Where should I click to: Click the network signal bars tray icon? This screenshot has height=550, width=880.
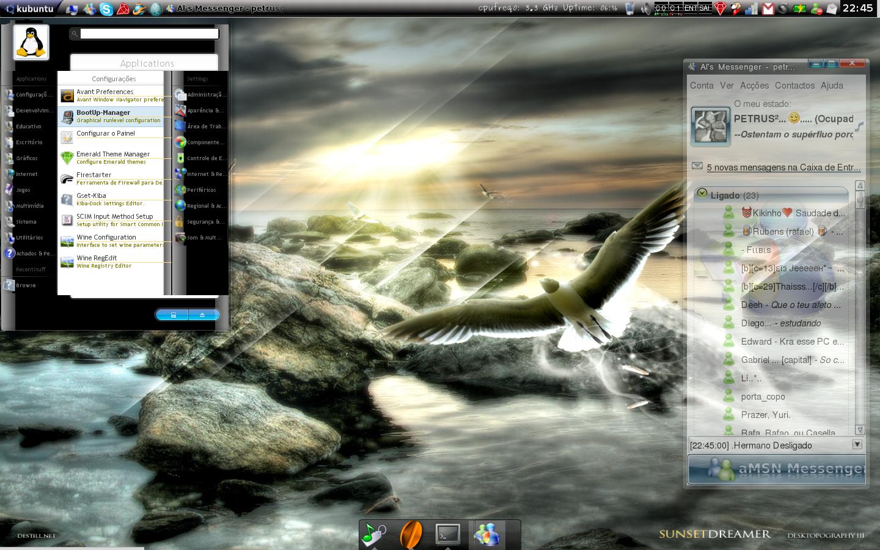click(x=752, y=9)
